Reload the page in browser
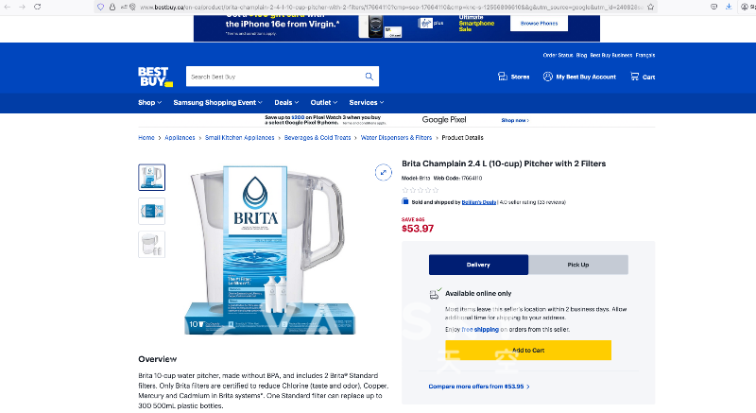Viewport: 756px width, 413px height. [x=37, y=7]
